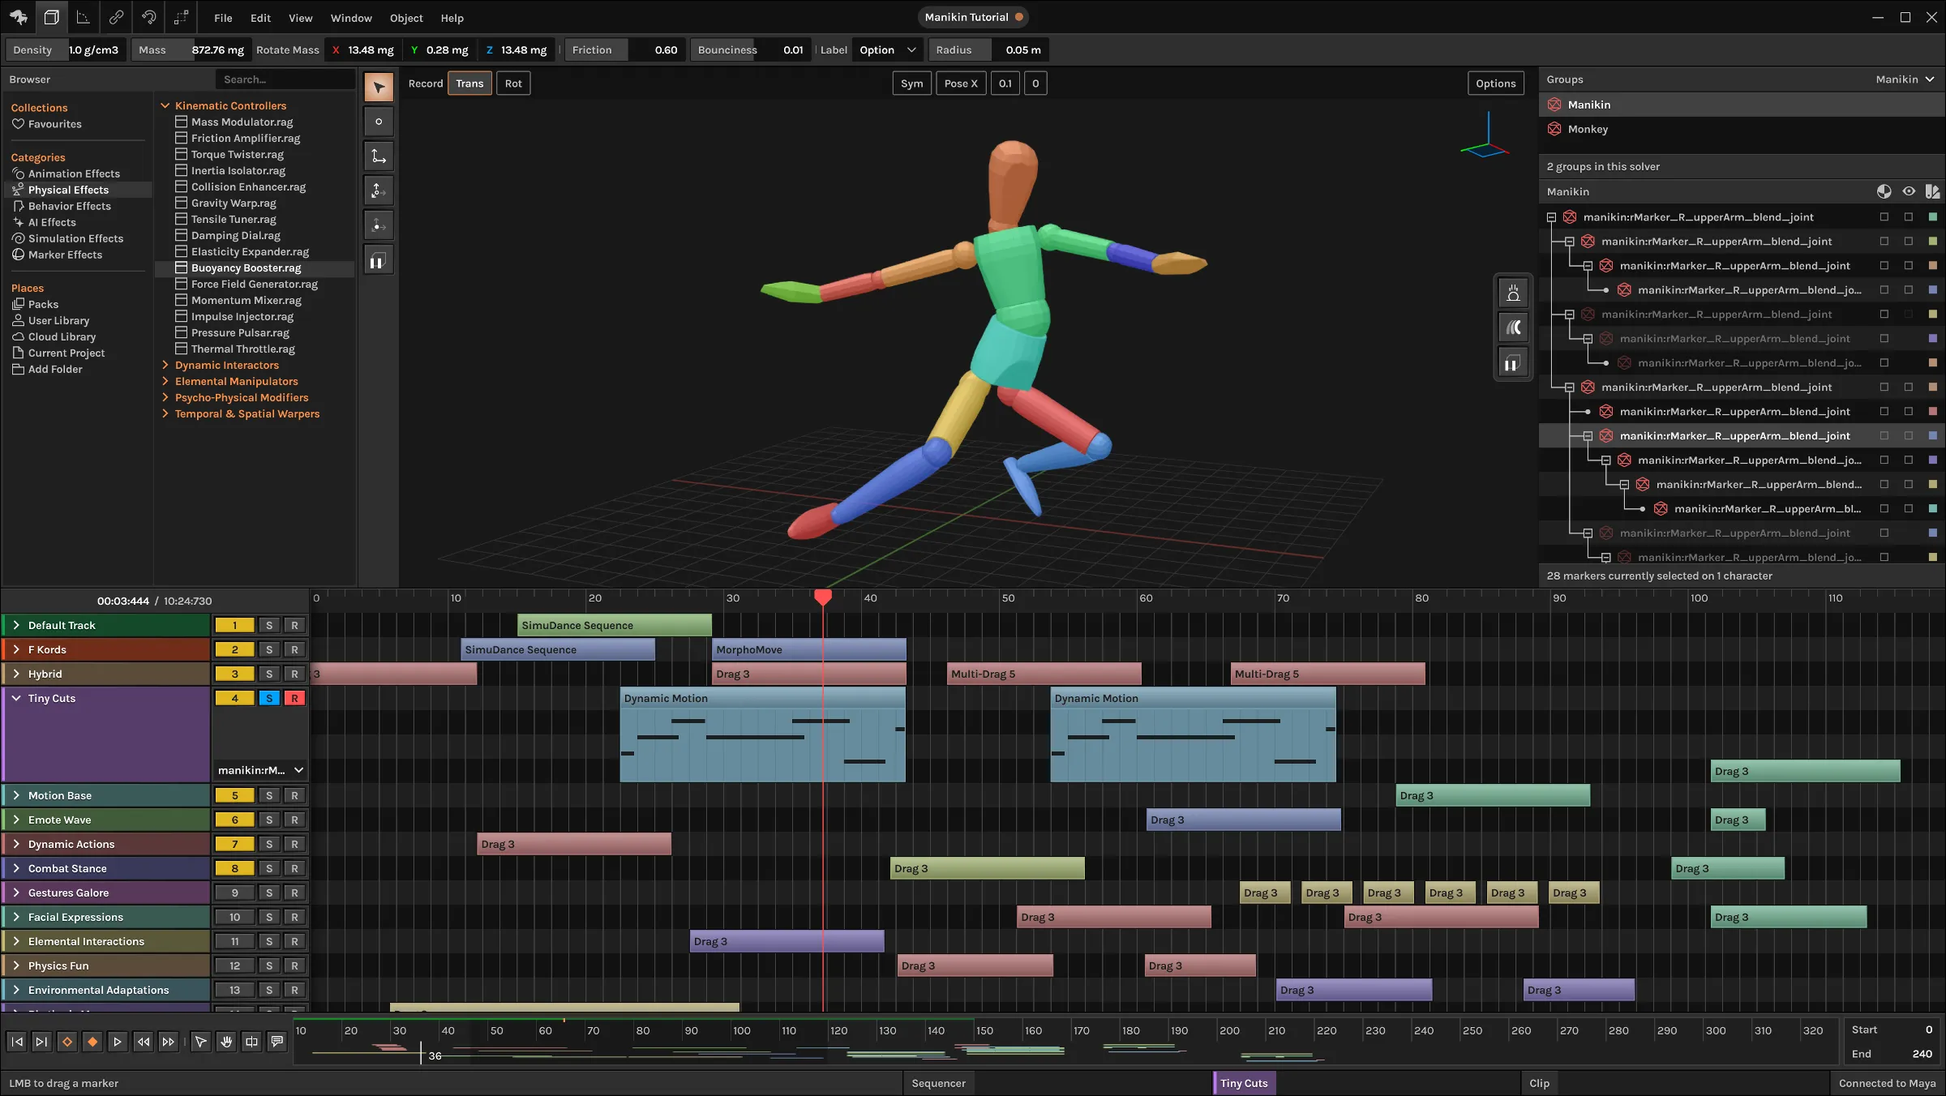
Task: Click the Manikin group marker icon
Action: 1554,105
